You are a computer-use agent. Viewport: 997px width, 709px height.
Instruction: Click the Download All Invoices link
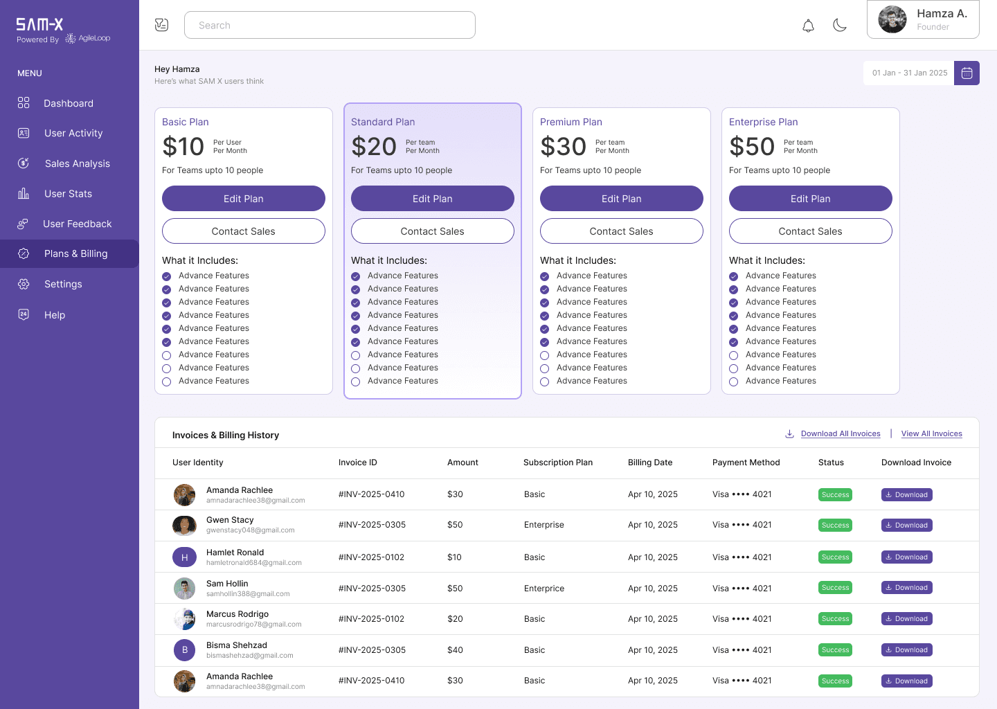click(x=841, y=433)
